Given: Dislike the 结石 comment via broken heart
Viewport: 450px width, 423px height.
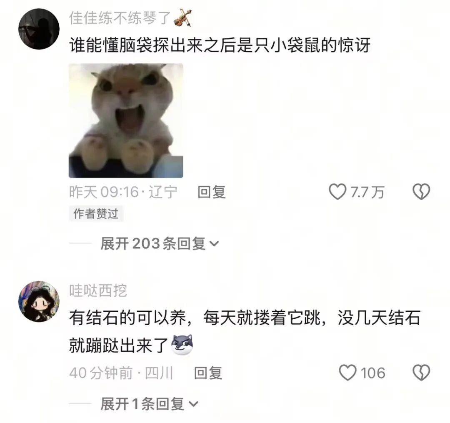Looking at the screenshot, I should click(x=421, y=373).
